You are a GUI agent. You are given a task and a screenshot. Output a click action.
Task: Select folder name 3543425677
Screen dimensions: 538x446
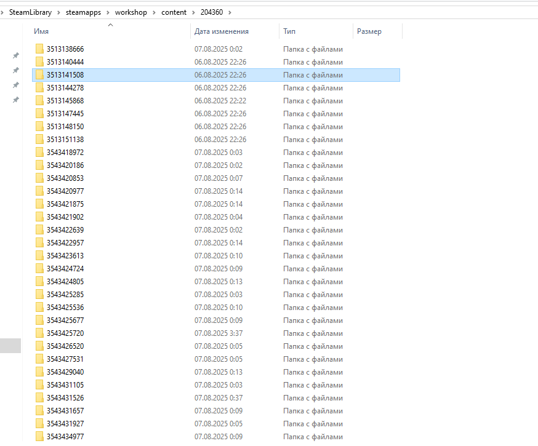point(65,321)
